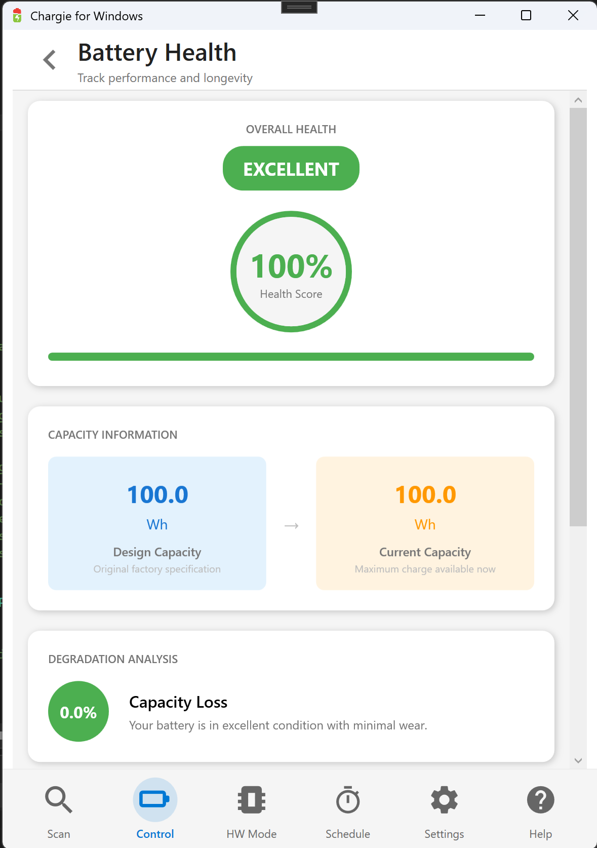Select the Design Capacity card

[x=157, y=523]
